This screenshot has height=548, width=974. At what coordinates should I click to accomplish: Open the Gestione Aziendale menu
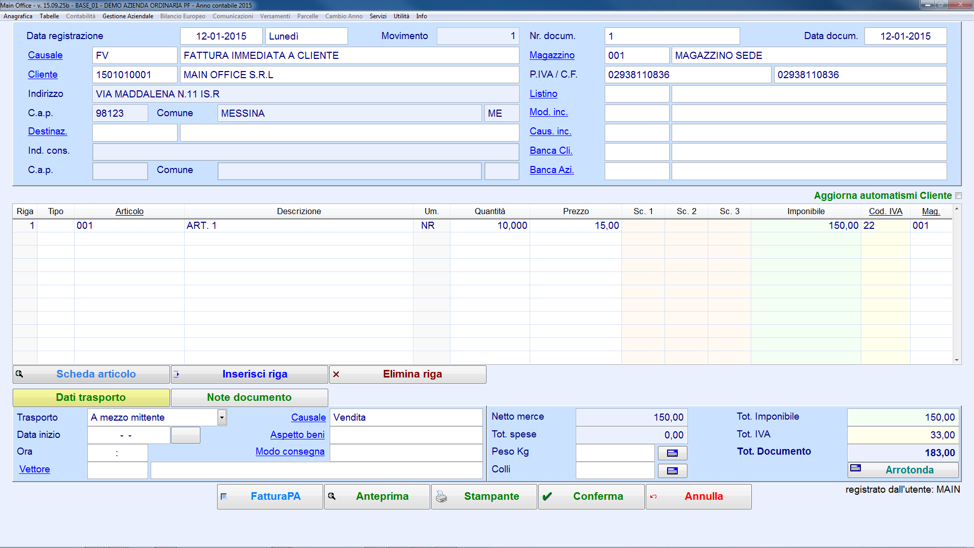128,16
